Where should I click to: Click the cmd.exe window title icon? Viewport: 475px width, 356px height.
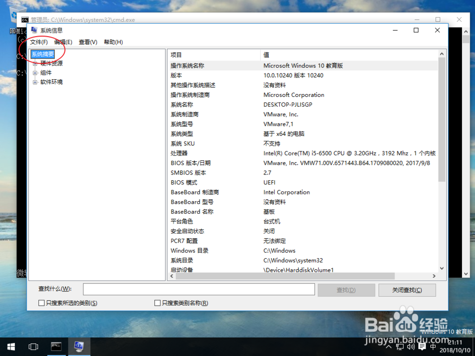[x=25, y=19]
